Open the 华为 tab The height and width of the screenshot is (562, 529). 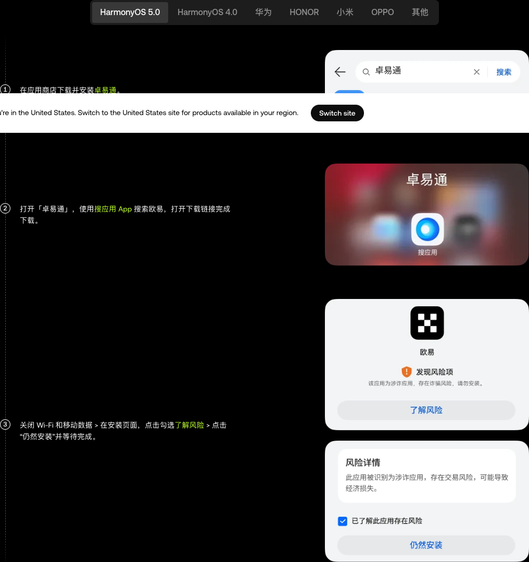263,12
